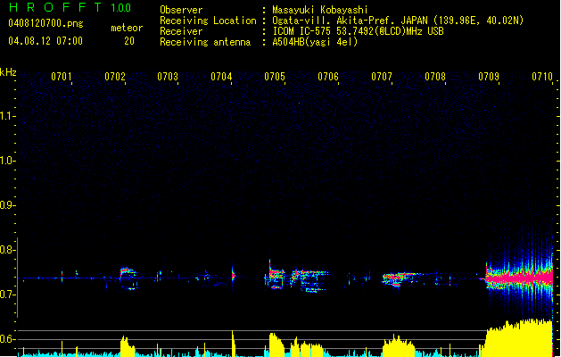Click the 0704 time marker
The image size is (561, 357).
pyautogui.click(x=221, y=77)
